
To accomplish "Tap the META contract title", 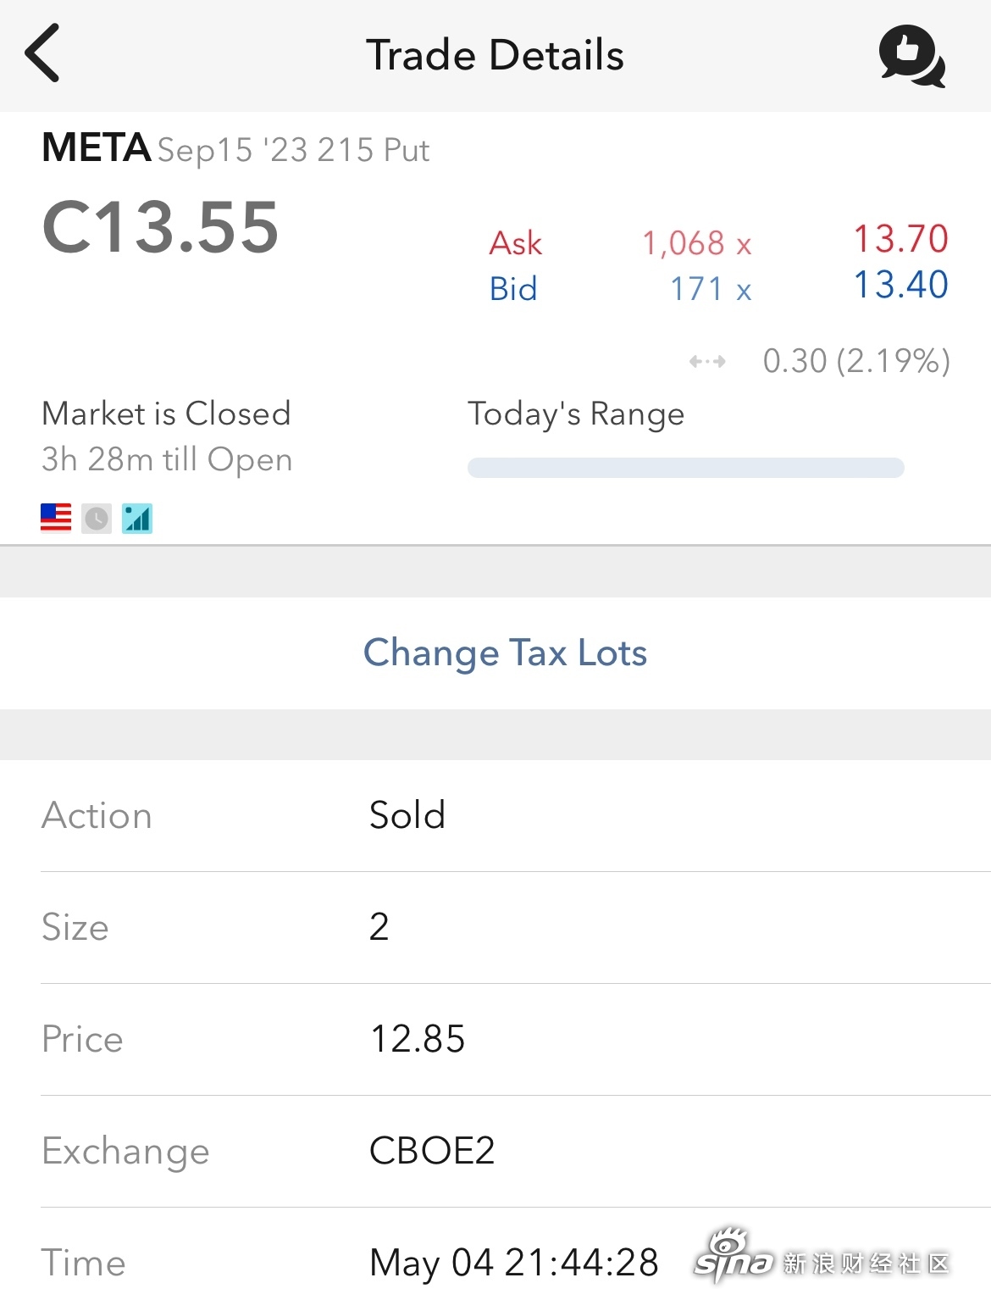I will 235,148.
